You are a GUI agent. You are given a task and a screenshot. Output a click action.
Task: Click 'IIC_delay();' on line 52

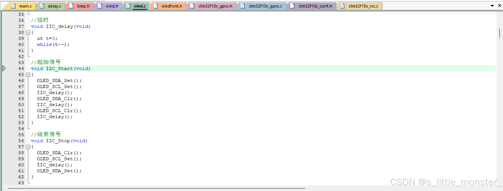point(55,117)
